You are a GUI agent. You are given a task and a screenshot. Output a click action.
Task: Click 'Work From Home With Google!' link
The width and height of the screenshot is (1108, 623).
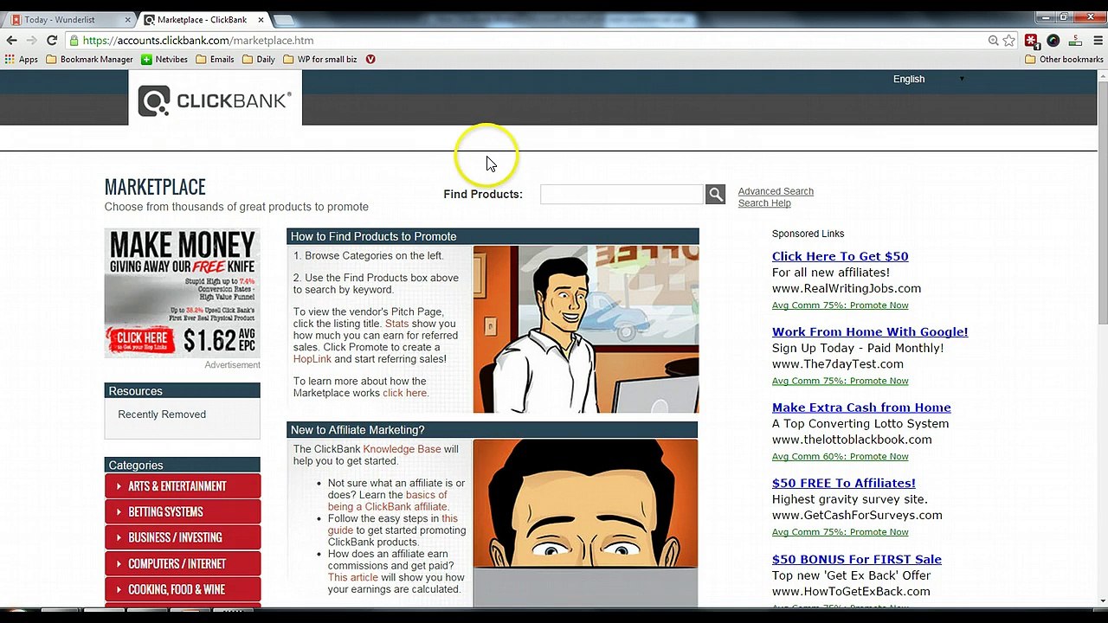870,331
